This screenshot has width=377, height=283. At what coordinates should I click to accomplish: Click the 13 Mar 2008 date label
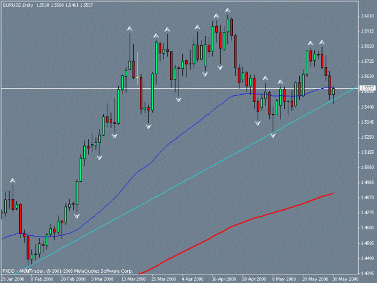(133, 279)
